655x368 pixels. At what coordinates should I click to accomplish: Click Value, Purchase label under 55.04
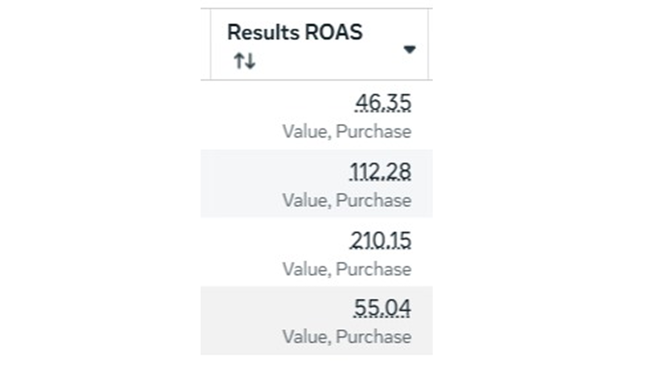(x=347, y=337)
